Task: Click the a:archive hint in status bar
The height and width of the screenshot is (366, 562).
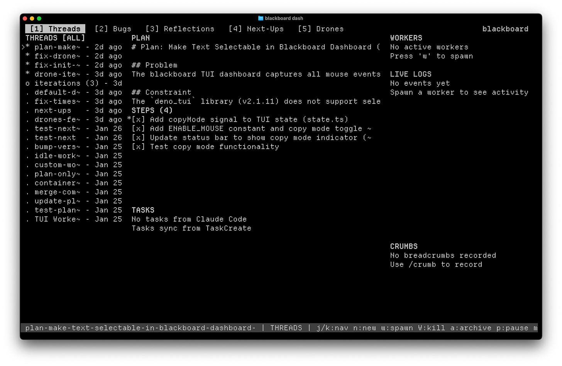Action: [471, 328]
